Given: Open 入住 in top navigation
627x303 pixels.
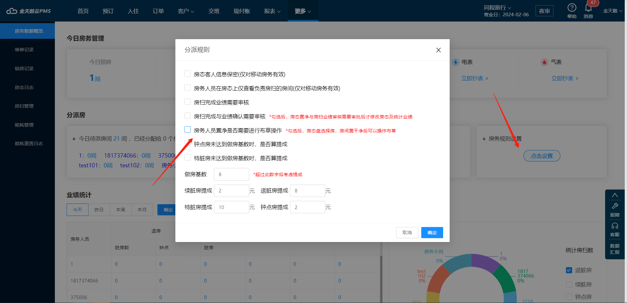Looking at the screenshot, I should tap(133, 11).
